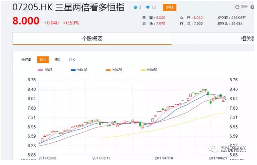
Task: Click the 昨收 value 7.960
Action: (198, 24)
